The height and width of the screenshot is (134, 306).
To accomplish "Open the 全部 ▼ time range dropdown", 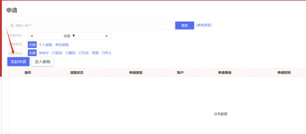I will [x=69, y=36].
